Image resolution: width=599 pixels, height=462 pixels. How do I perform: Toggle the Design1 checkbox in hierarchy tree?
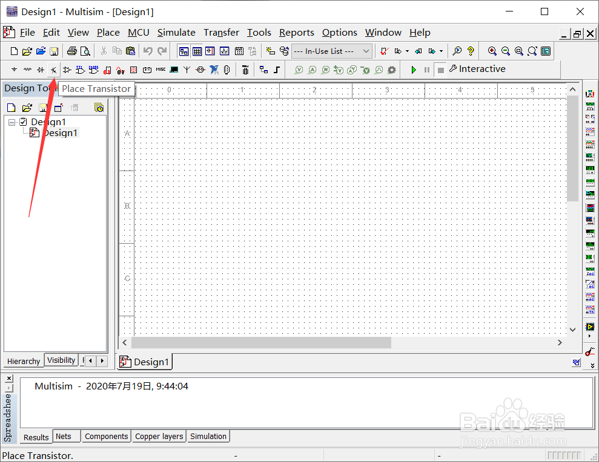click(x=23, y=122)
